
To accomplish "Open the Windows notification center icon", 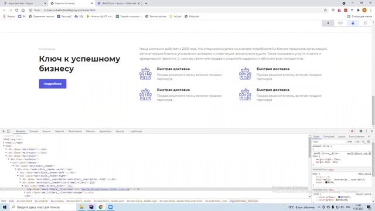I will click(x=369, y=207).
